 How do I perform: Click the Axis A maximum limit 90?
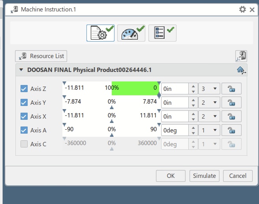(154, 129)
